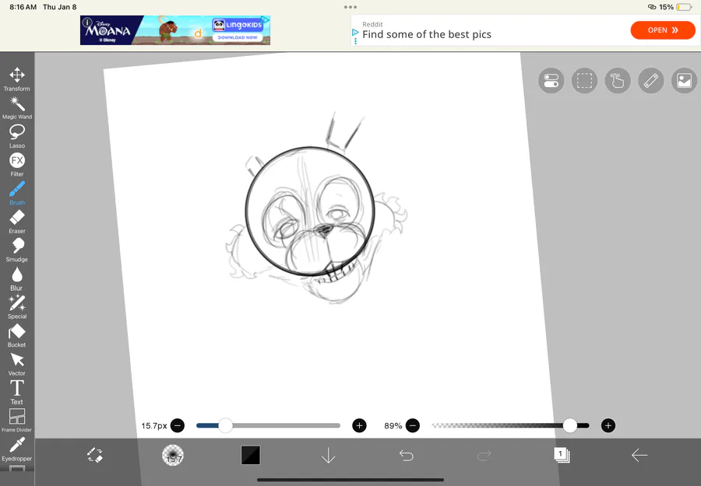
Task: Open the Reddit ad OPEN button
Action: tap(663, 30)
